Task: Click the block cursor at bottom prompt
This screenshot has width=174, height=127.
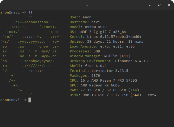Action: pos(30,100)
